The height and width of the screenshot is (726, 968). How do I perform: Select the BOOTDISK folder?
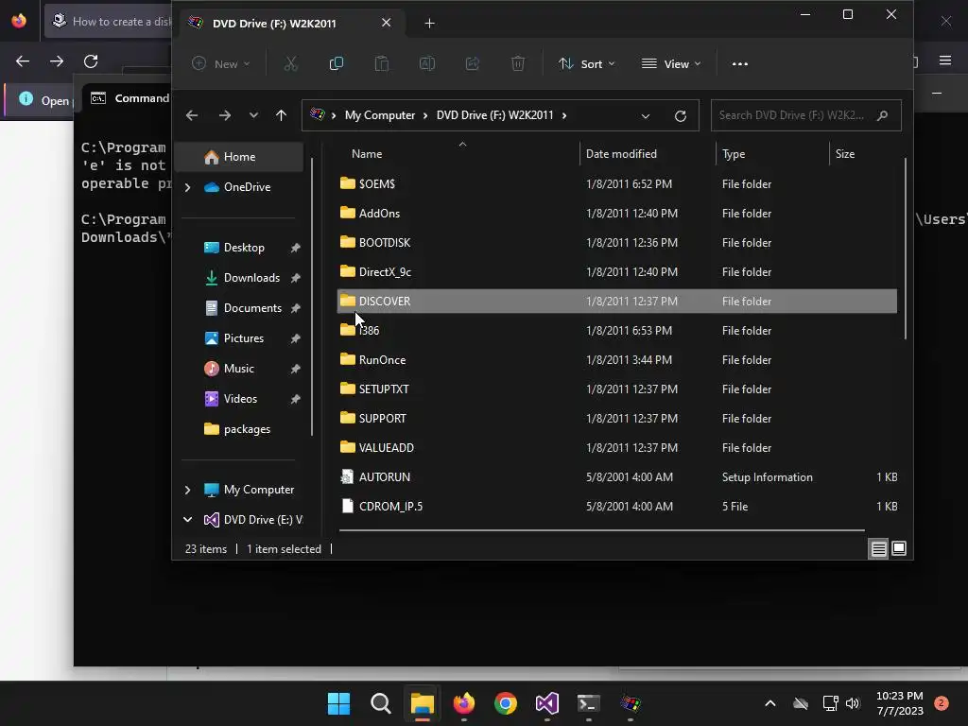point(617,243)
